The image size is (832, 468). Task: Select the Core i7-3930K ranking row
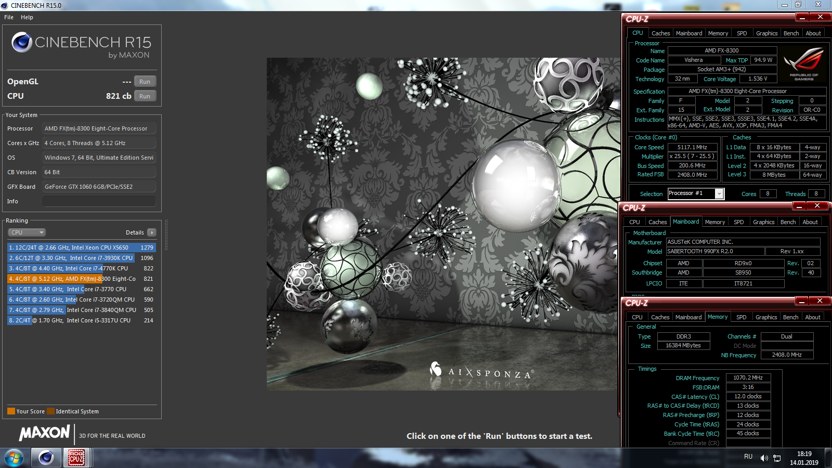point(82,258)
